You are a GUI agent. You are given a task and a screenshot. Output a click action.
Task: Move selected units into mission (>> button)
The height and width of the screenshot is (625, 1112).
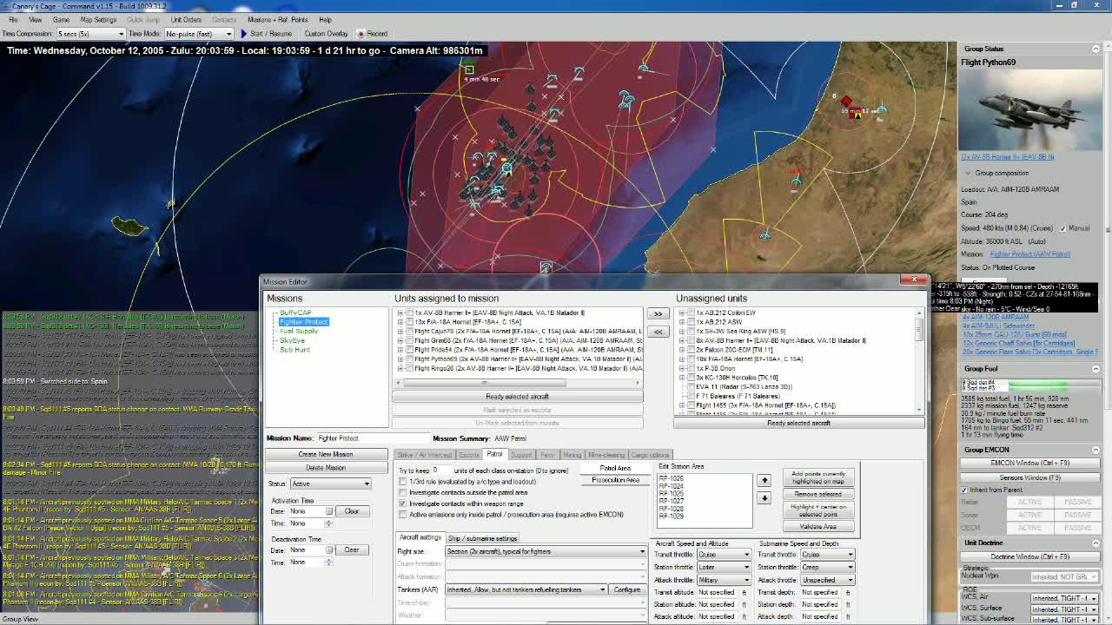658,313
